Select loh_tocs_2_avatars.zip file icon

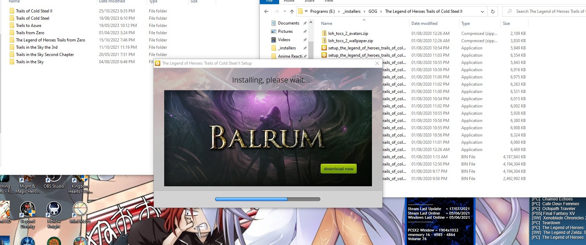click(324, 34)
